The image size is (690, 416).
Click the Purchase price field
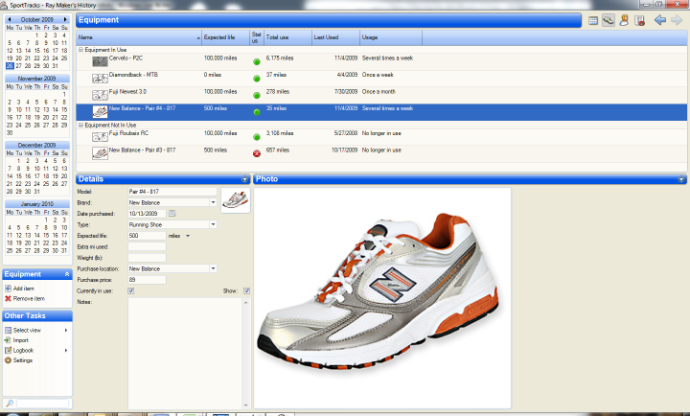pos(147,280)
